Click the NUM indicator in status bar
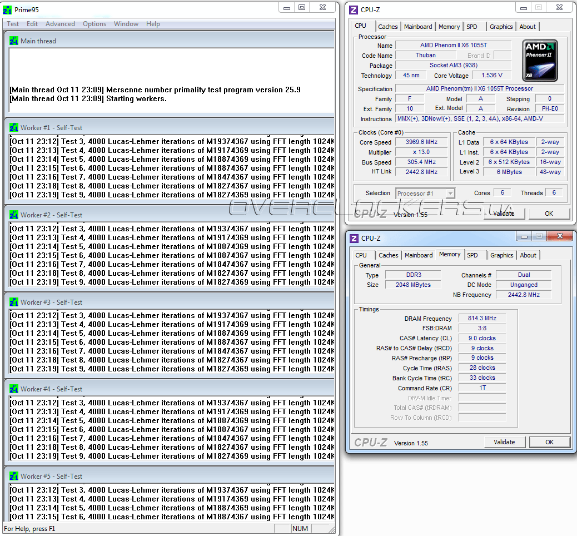Viewport: 577px width, 536px height. tap(300, 529)
